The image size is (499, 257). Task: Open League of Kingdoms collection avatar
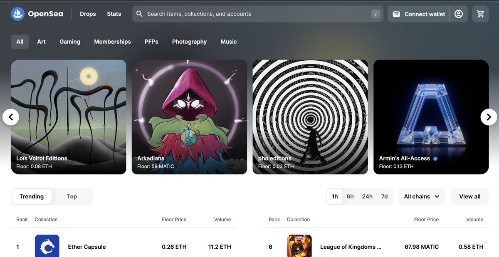tap(299, 246)
